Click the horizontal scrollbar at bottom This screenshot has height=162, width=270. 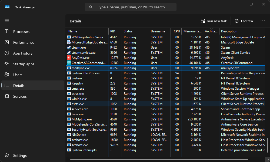point(159,159)
